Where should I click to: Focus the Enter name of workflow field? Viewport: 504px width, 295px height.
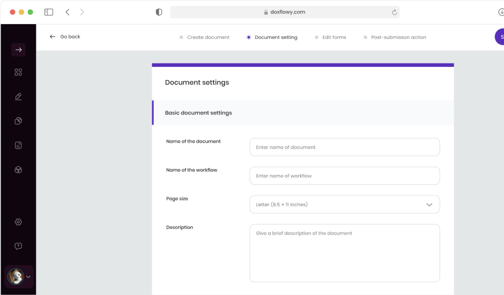[x=345, y=176]
